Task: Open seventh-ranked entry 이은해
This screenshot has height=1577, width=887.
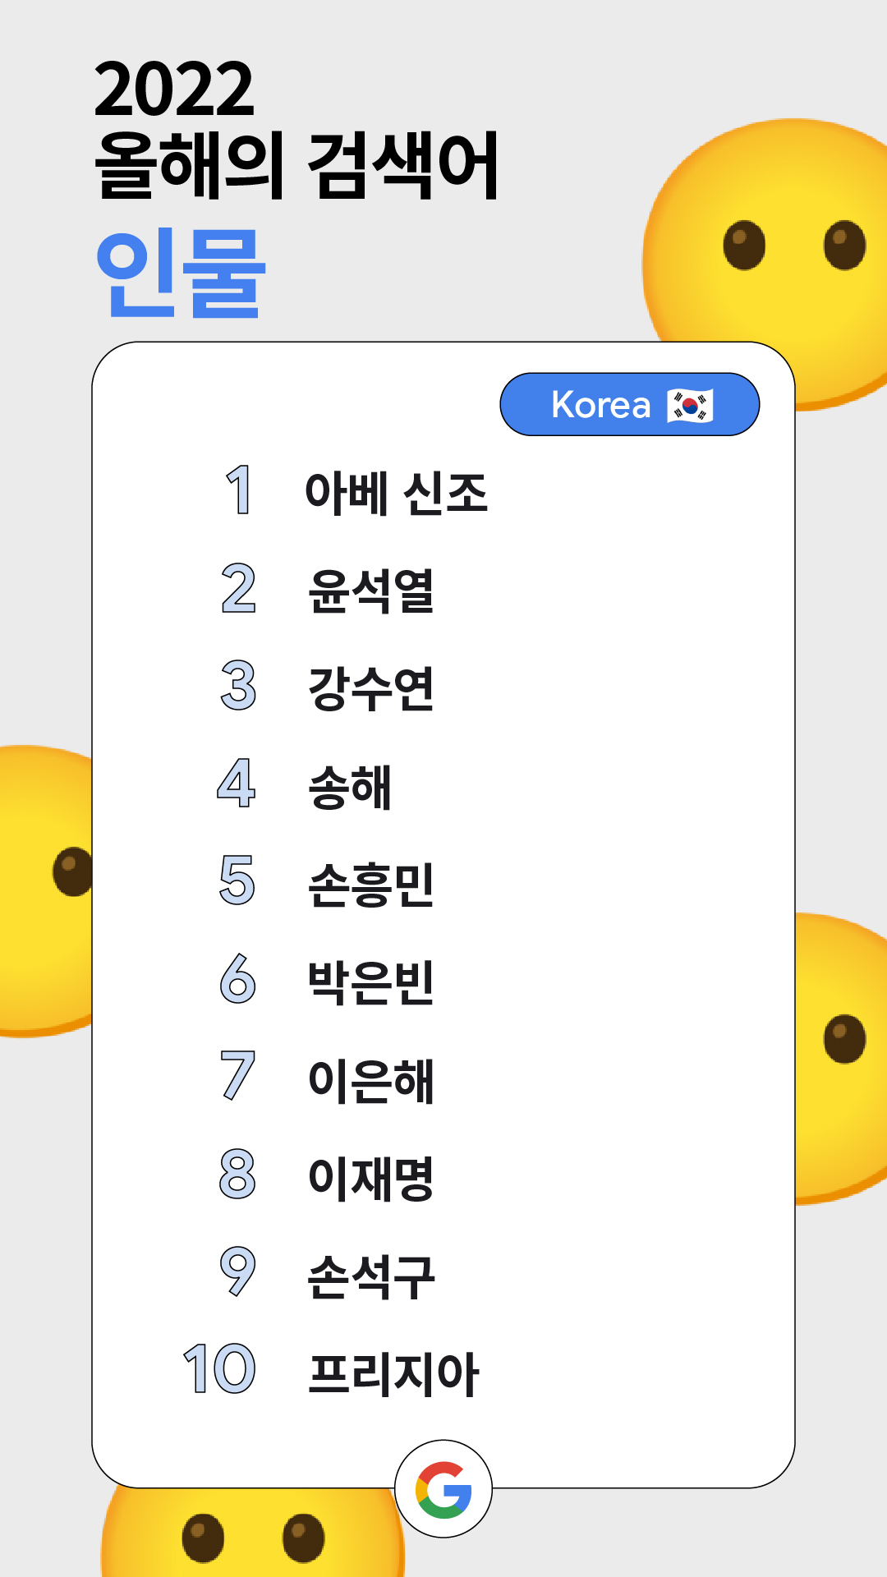Action: [370, 1080]
